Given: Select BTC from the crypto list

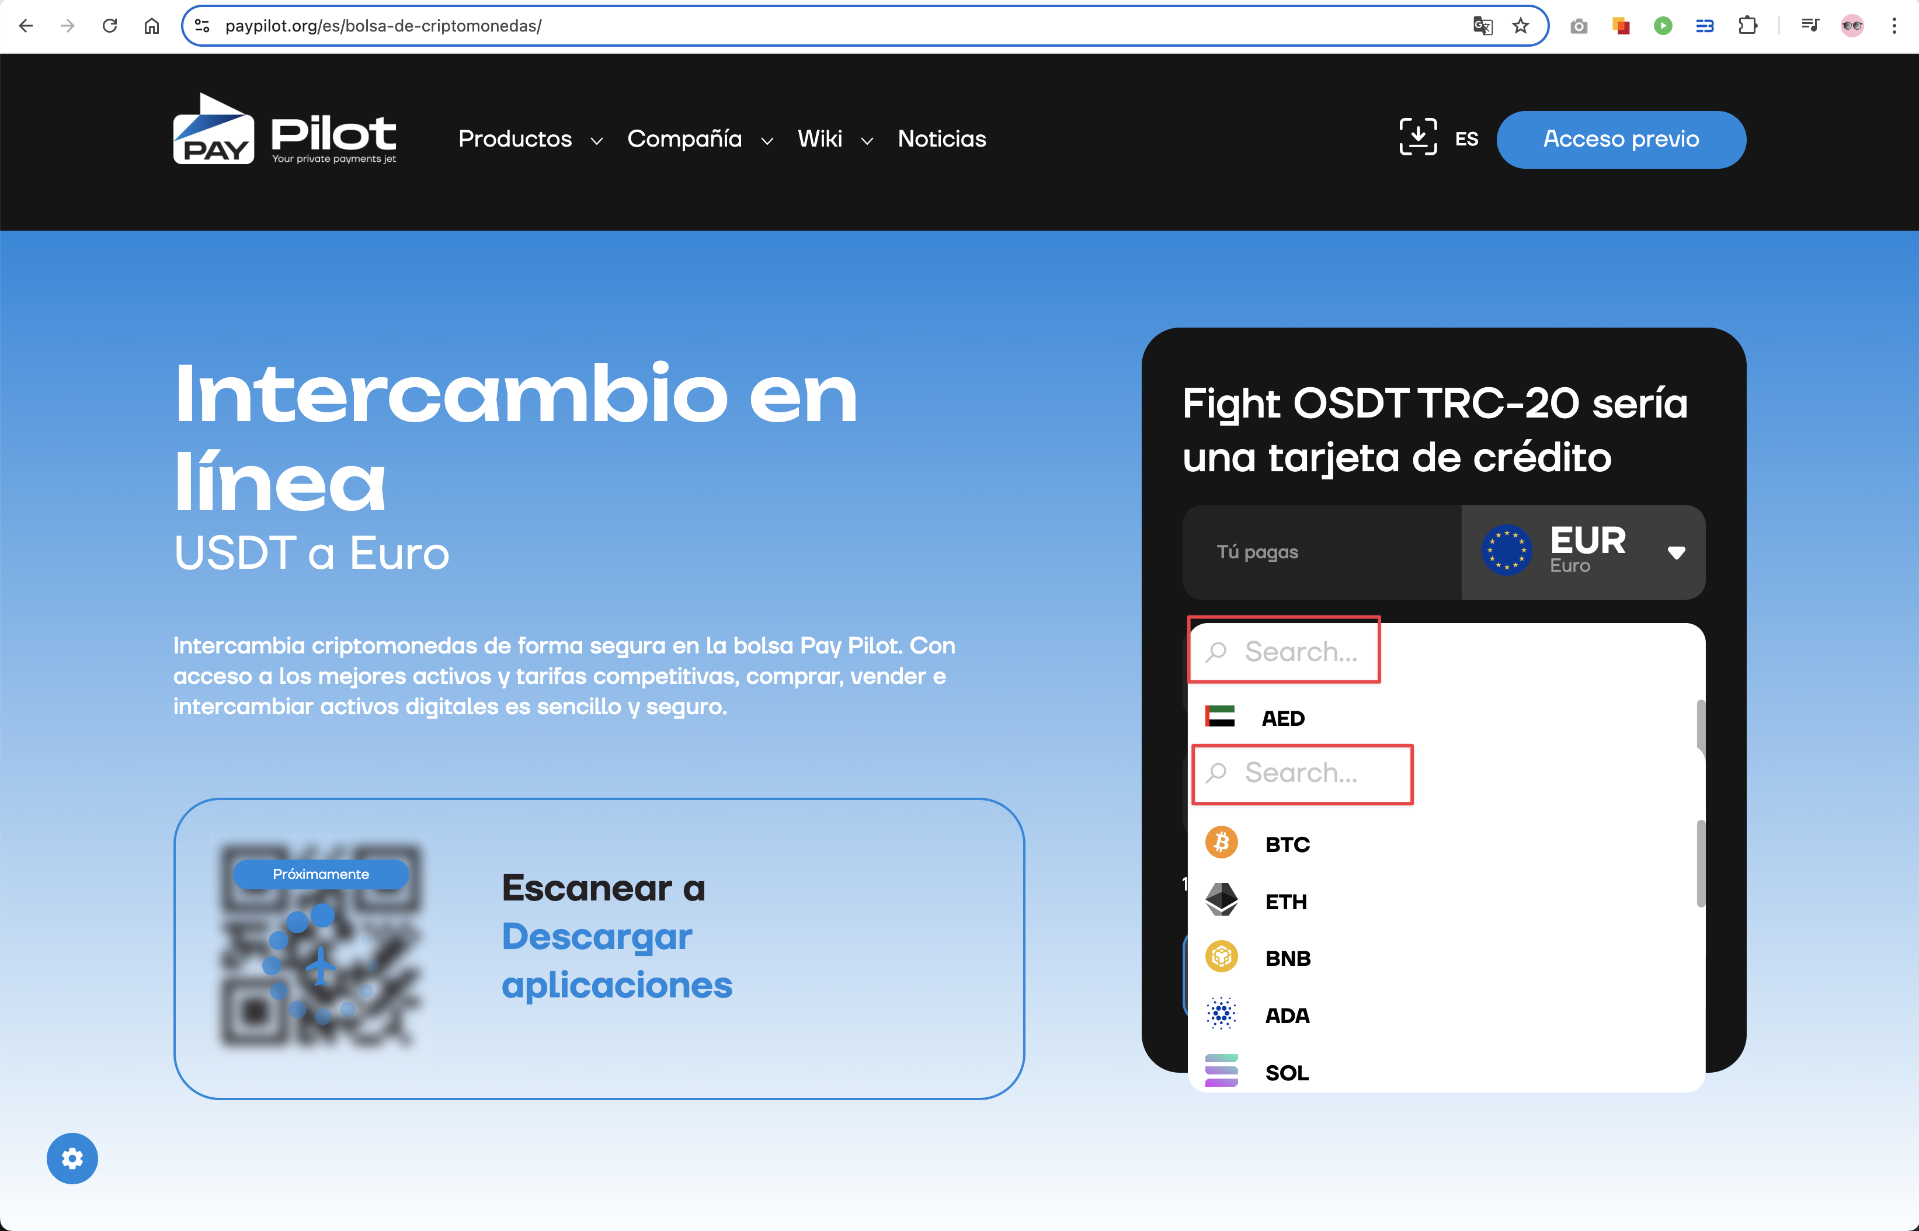Looking at the screenshot, I should [x=1287, y=844].
